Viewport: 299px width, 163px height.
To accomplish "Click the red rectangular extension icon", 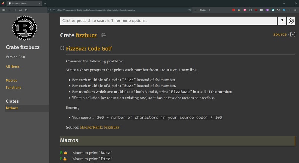I will click(233, 10).
